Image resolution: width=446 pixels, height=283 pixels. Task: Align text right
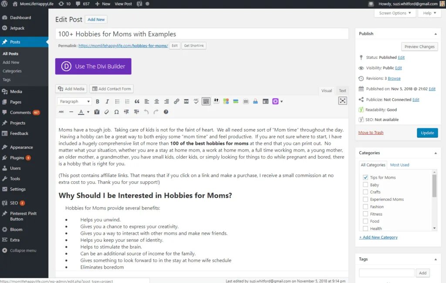pyautogui.click(x=166, y=101)
